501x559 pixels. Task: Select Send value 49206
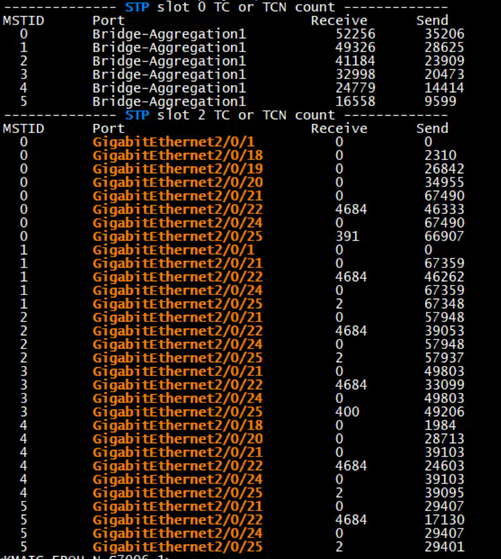pyautogui.click(x=444, y=413)
